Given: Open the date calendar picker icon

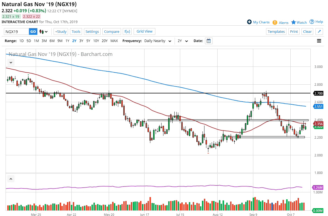Looking at the screenshot, I should [x=209, y=41].
